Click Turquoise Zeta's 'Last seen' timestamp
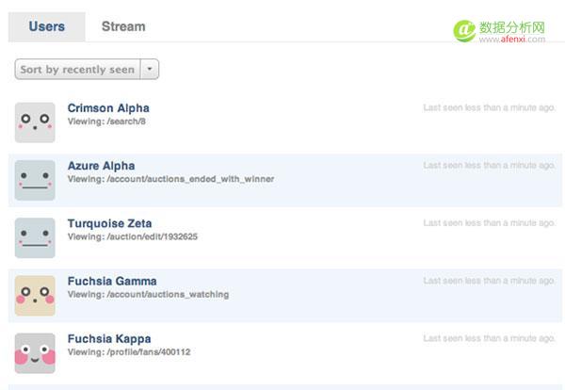The image size is (565, 390). pyautogui.click(x=489, y=223)
